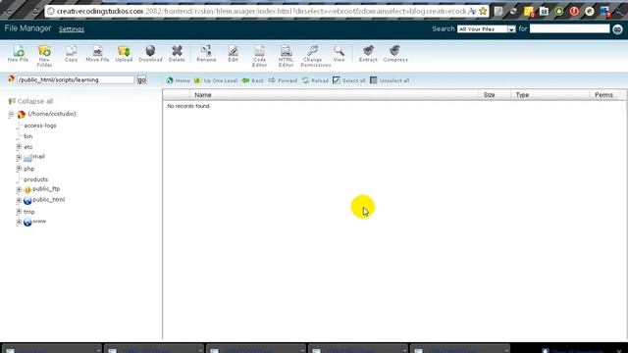Click the Forward navigation button

283,80
